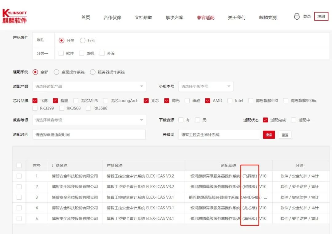Image resolution: width=332 pixels, height=234 pixels.
Task: Click the 重置 reset button
Action: [285, 135]
